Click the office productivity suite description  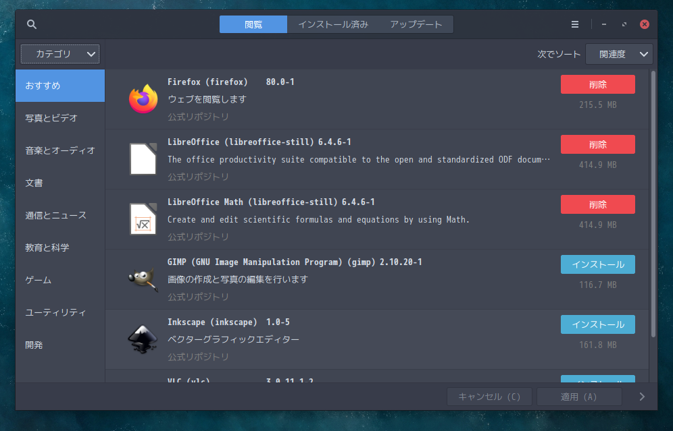(x=359, y=159)
